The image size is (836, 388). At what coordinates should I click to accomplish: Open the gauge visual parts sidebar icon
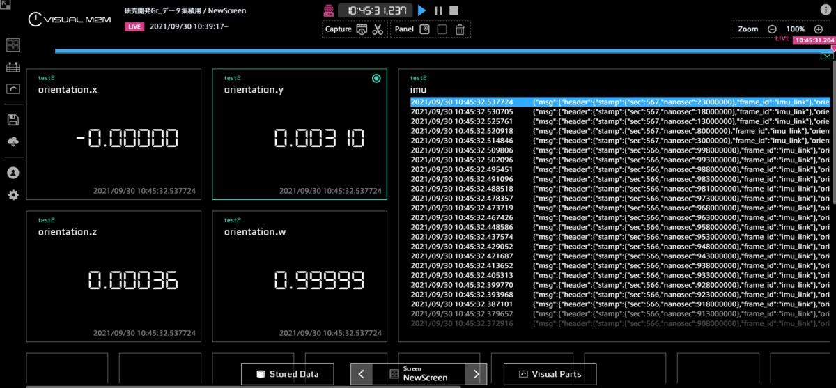(13, 89)
